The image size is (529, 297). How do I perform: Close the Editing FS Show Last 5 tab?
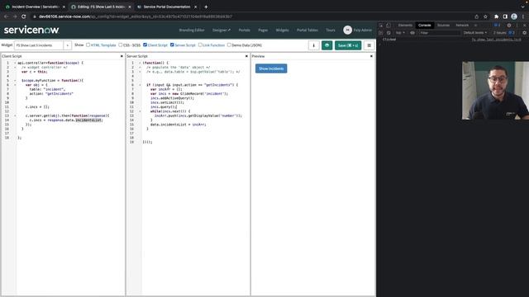click(130, 7)
